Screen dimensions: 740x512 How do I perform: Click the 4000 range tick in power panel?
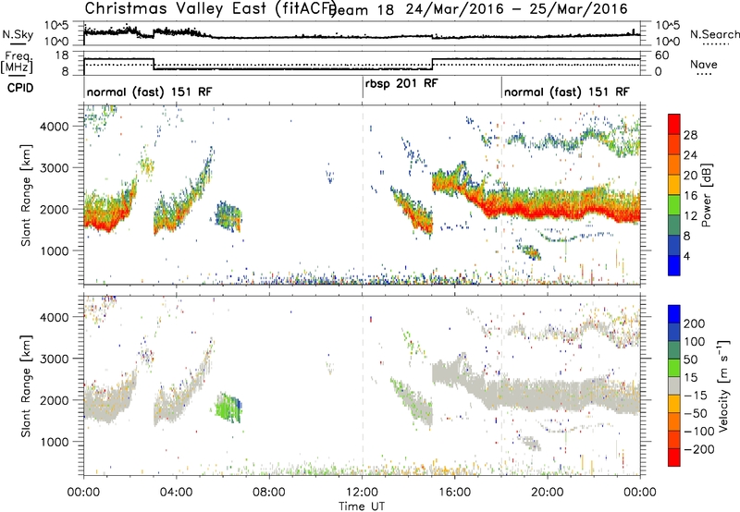click(54, 127)
